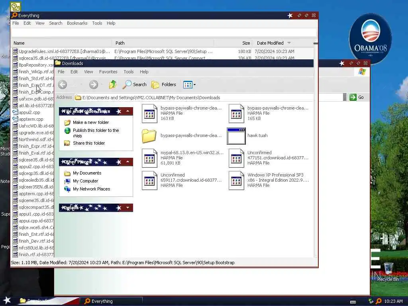Screen dimensions: 408x306
Task: Click the Everything scrollbar top handle
Action: point(316,43)
